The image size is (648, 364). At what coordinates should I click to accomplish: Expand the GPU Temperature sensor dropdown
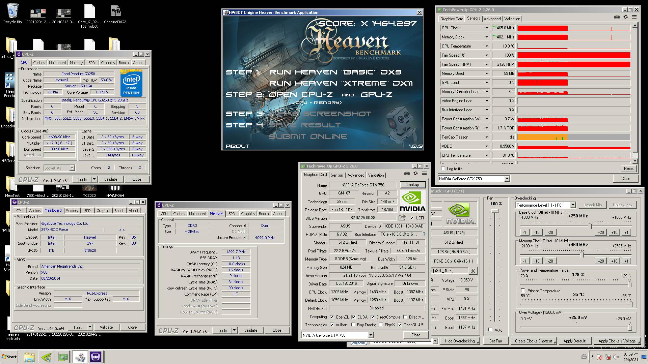[487, 46]
